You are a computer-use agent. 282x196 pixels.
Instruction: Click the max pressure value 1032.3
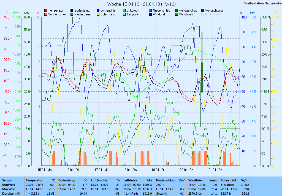pos(147,189)
